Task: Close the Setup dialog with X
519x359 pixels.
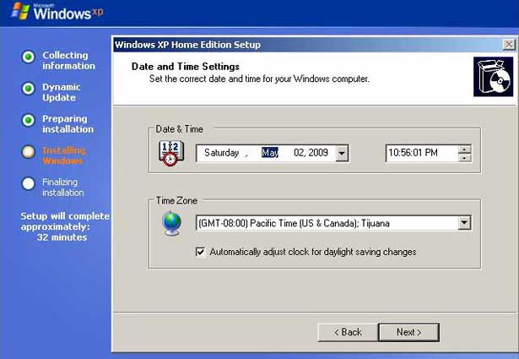Action: (x=509, y=45)
